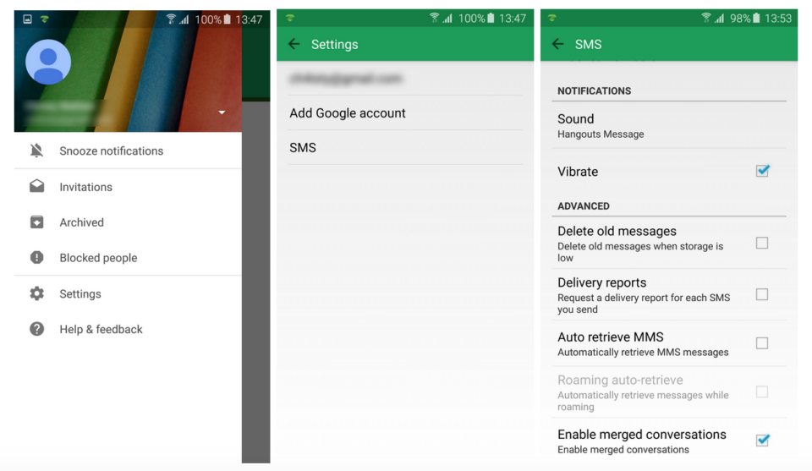Click the Archived box icon

point(36,222)
